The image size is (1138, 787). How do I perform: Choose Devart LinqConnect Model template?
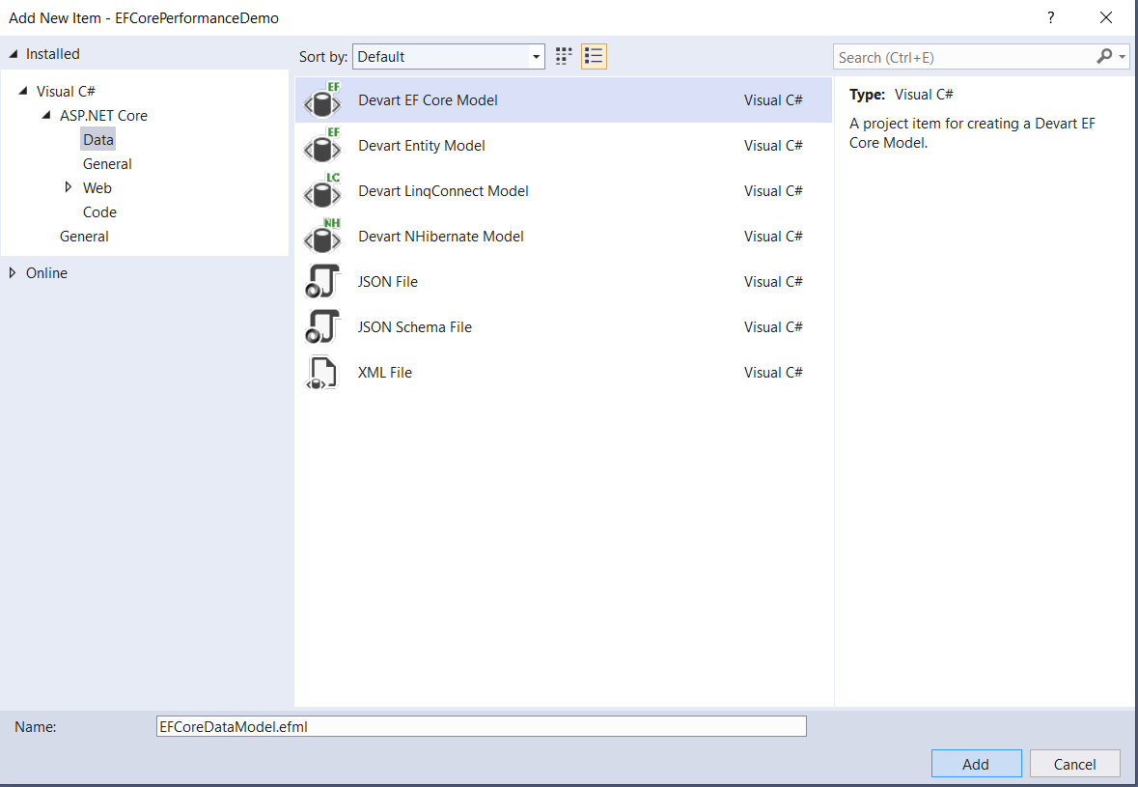(563, 191)
